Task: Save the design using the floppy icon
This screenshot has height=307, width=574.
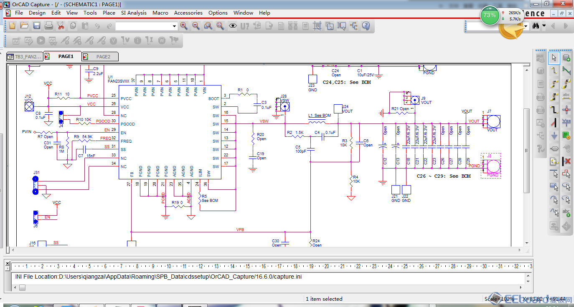Action: [36, 26]
